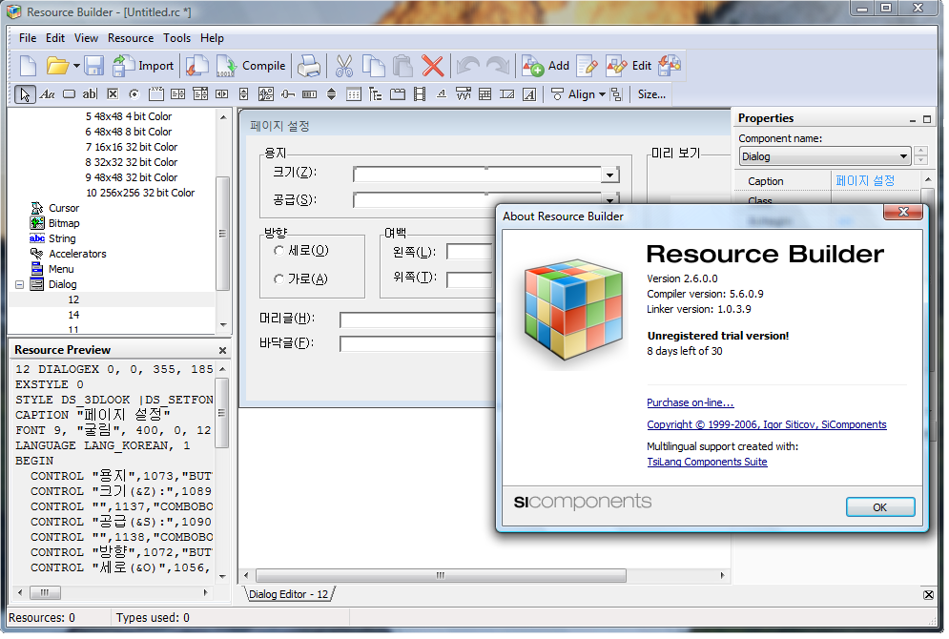The width and height of the screenshot is (949, 639).
Task: Paste from clipboard icon
Action: [x=402, y=66]
